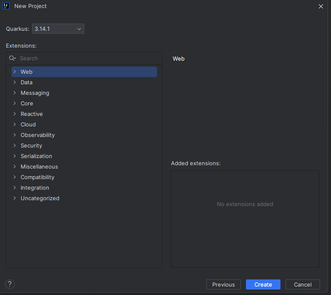Expand the Core category chevron

(15, 104)
